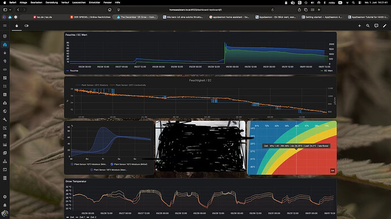Toggle Plant Sensor 10F3 Conductivity legend entry
391x219 pixels.
pyautogui.click(x=128, y=85)
